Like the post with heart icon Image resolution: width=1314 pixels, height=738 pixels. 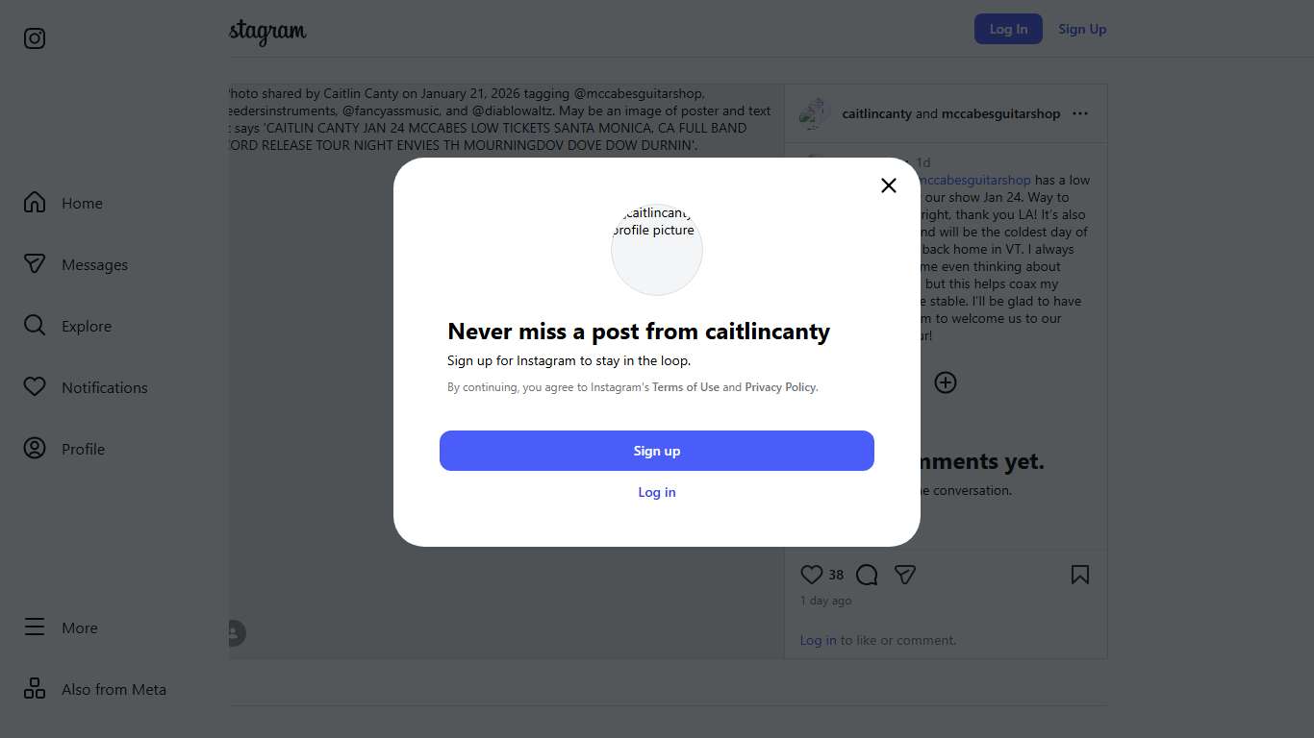pos(812,575)
